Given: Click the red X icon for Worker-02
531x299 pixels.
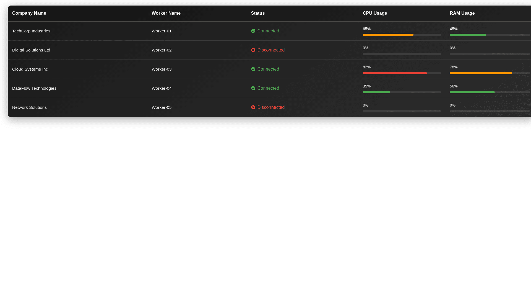Looking at the screenshot, I should tap(253, 50).
